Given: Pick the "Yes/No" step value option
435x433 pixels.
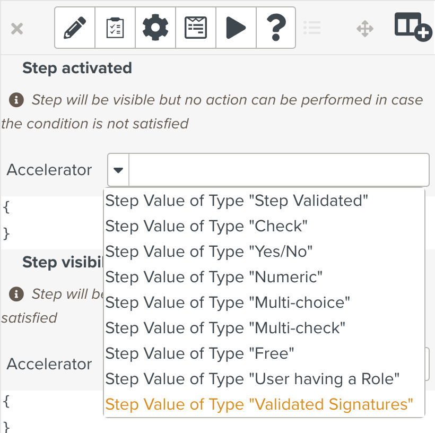Looking at the screenshot, I should point(209,252).
